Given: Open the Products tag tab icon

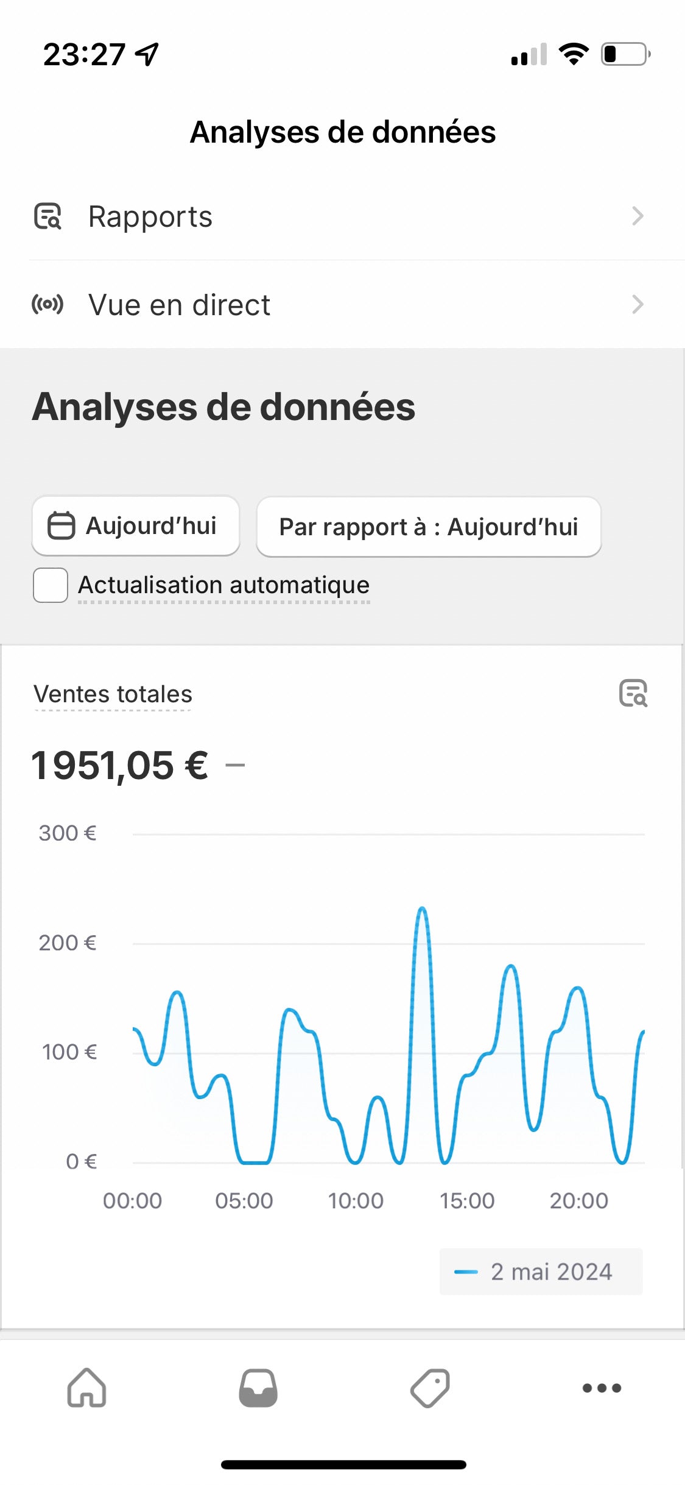Looking at the screenshot, I should coord(430,1388).
